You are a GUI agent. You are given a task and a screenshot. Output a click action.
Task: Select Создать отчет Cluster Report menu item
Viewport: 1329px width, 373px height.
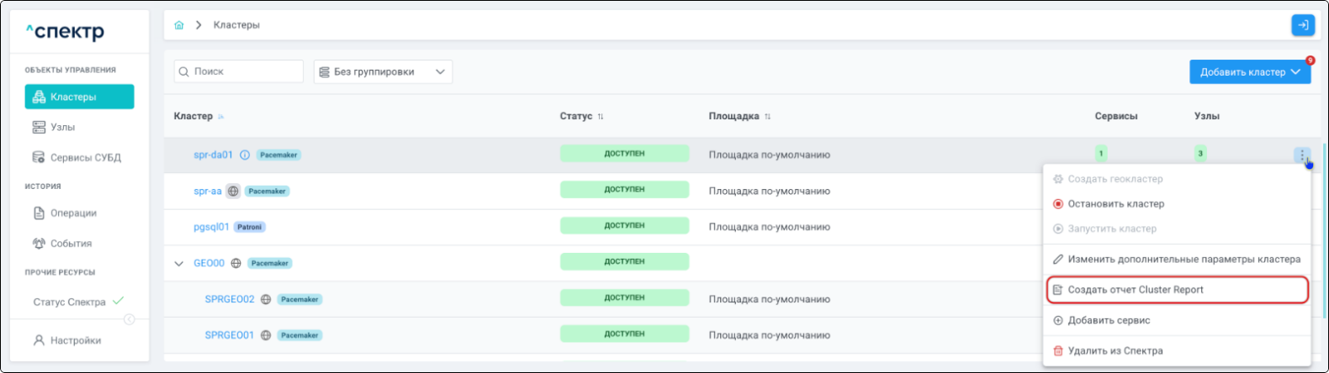tap(1135, 290)
